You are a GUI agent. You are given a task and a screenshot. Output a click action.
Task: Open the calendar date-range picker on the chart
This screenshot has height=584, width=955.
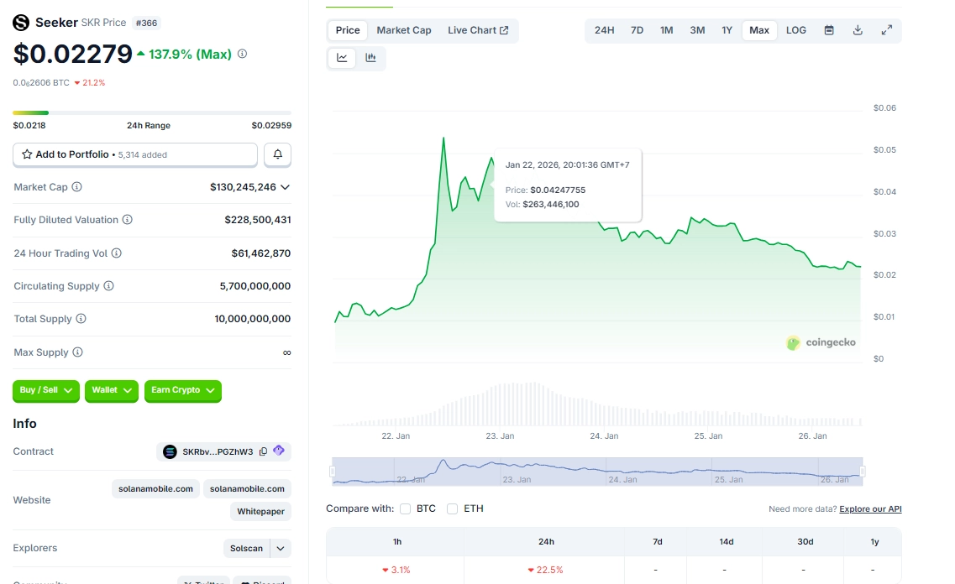(829, 29)
